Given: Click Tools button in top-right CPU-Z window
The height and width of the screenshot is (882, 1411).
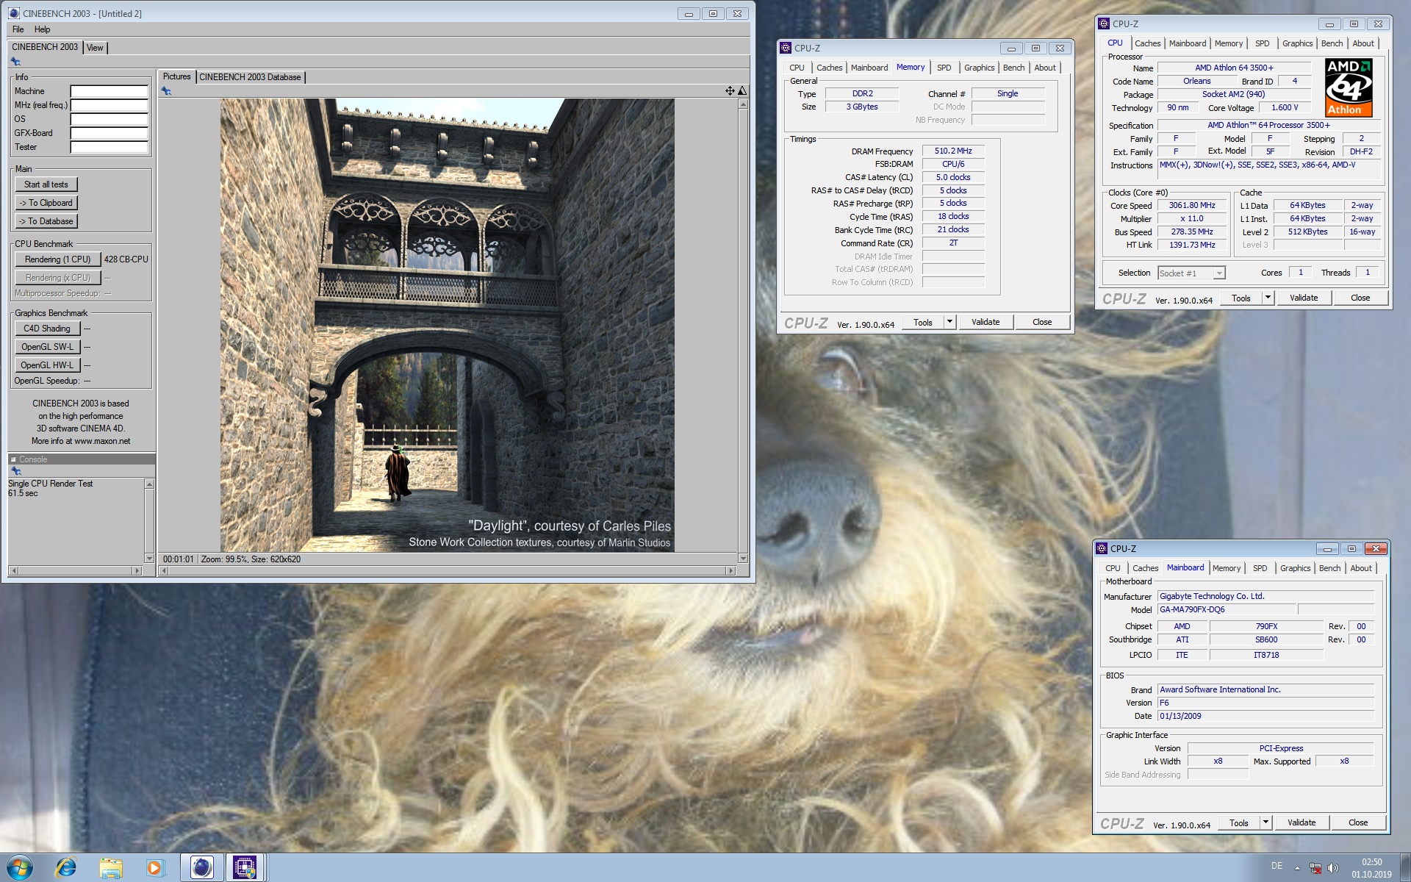Looking at the screenshot, I should tap(1241, 298).
